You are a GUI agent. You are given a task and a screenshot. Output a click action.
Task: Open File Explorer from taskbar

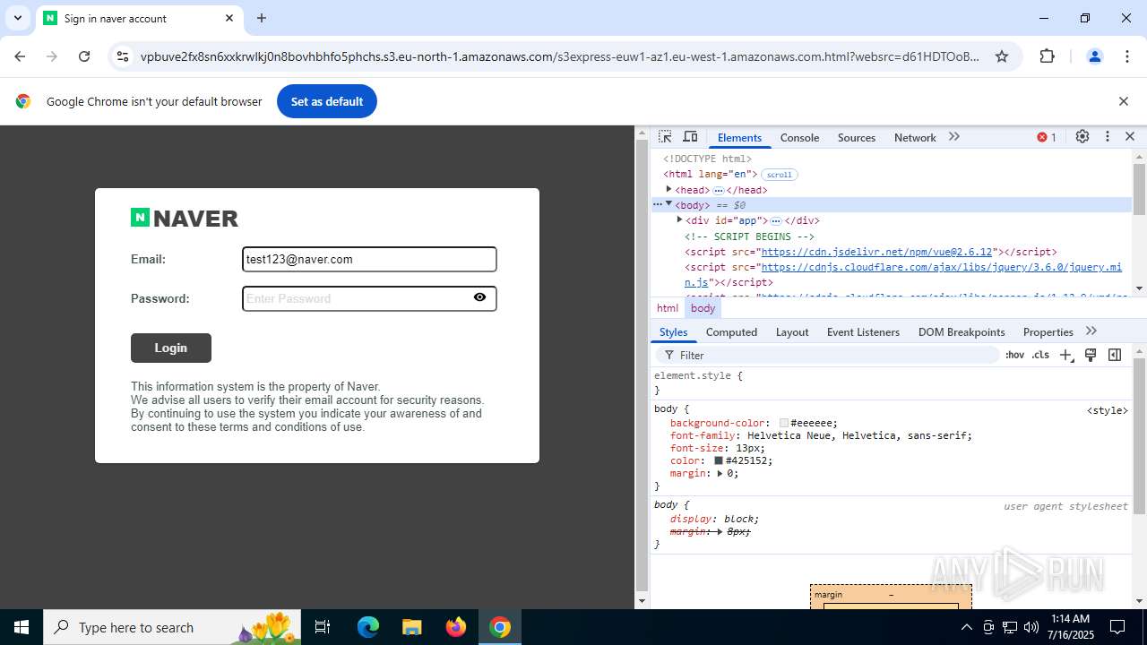coord(412,627)
